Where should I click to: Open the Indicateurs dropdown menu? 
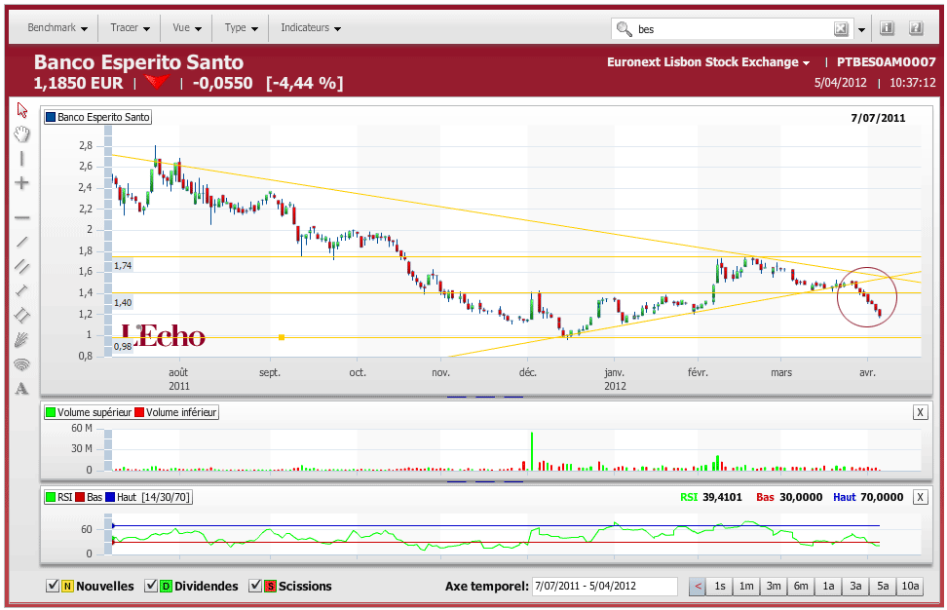[311, 28]
